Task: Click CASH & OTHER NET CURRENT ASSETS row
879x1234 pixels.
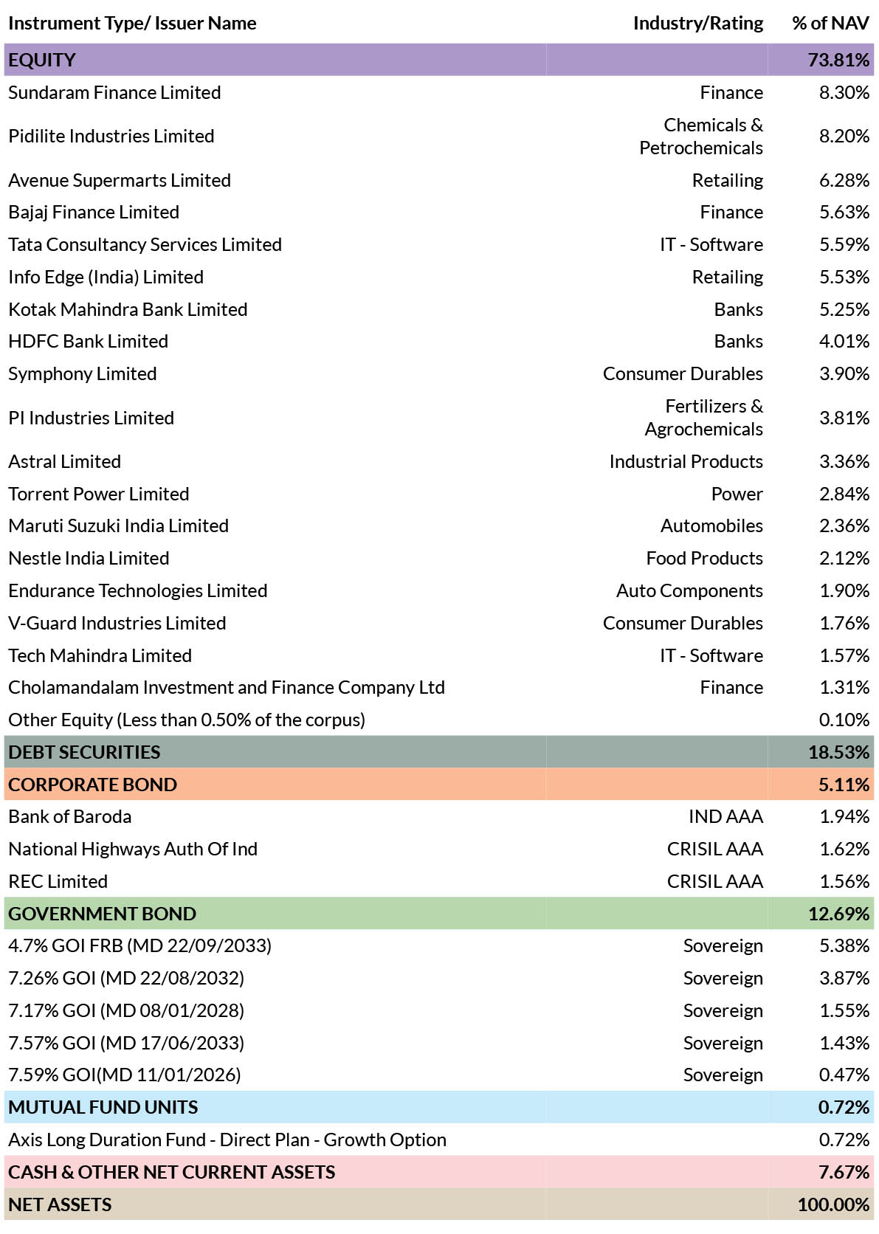Action: [x=439, y=1172]
